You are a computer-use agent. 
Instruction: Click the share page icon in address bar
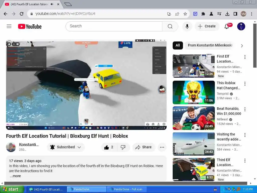177,14
